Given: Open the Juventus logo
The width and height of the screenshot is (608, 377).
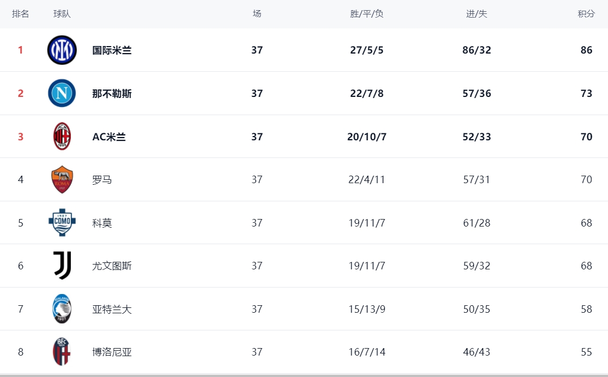Looking at the screenshot, I should coord(62,266).
